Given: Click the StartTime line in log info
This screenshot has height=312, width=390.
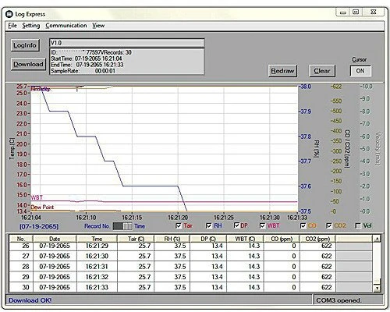Looking at the screenshot, I should [x=87, y=58].
